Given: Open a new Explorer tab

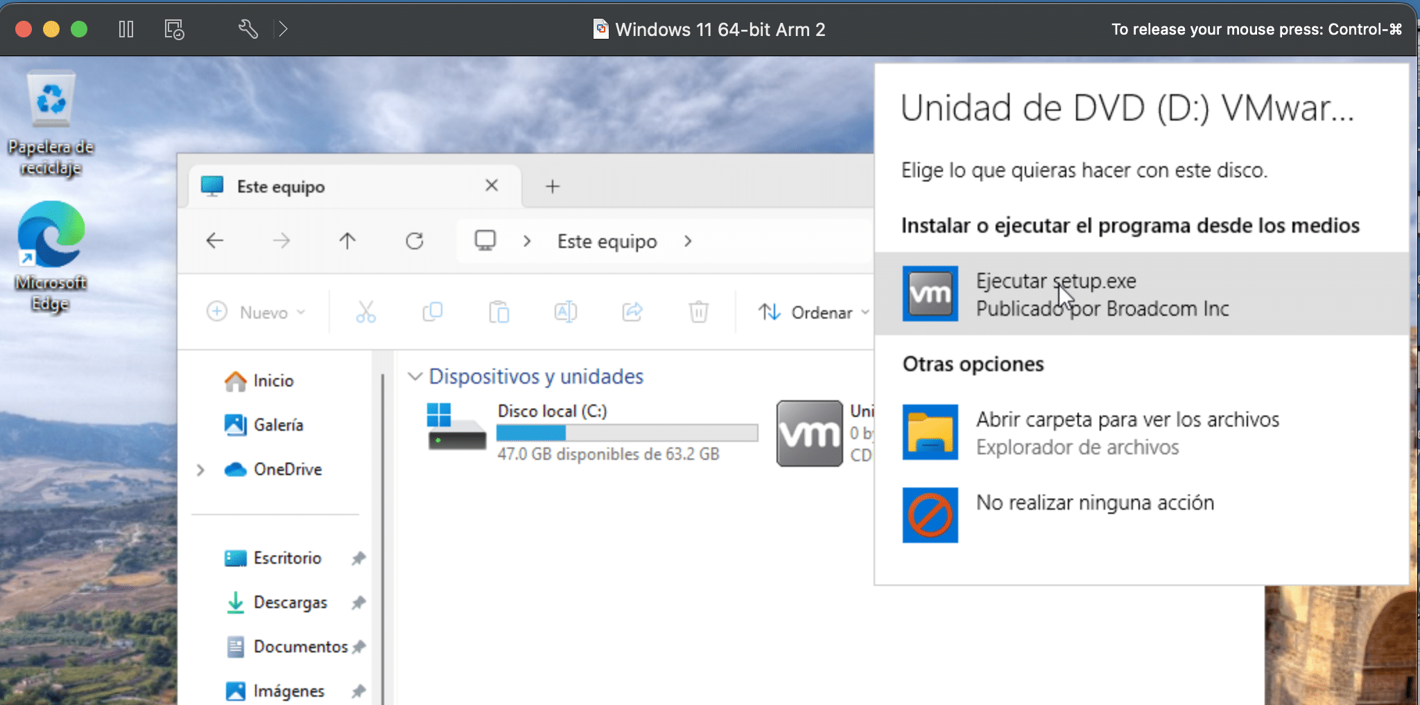Looking at the screenshot, I should pyautogui.click(x=551, y=186).
